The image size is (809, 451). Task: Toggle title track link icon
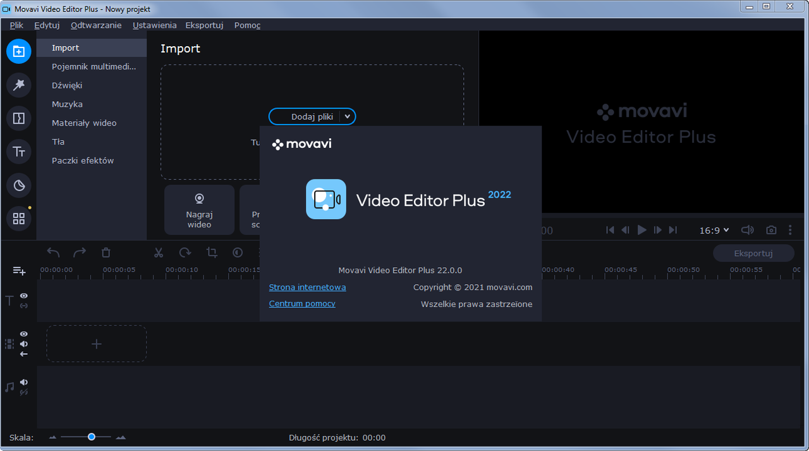pos(24,306)
